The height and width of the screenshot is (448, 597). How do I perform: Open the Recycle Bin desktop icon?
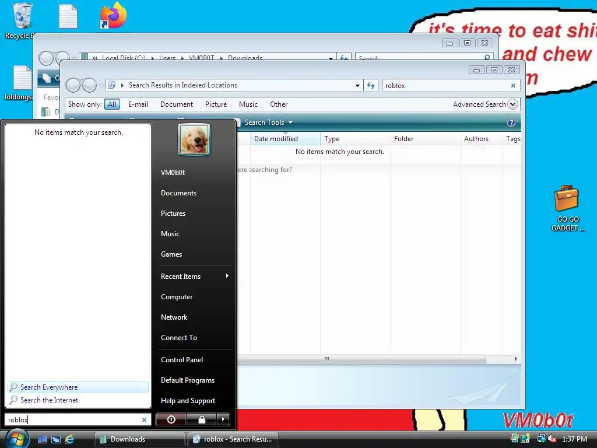[22, 21]
